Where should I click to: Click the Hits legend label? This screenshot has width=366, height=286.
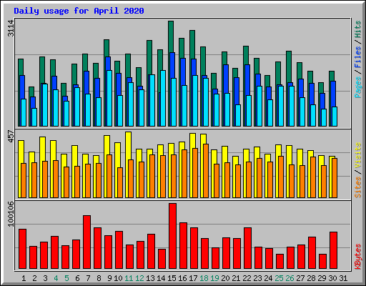click(358, 29)
